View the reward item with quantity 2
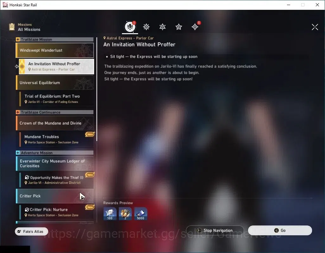325x253 pixels. click(x=125, y=214)
